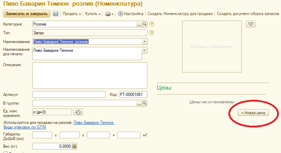Click the printer icon in toolbar
Image resolution: width=281 pixels, height=153 pixels.
[x=108, y=14]
